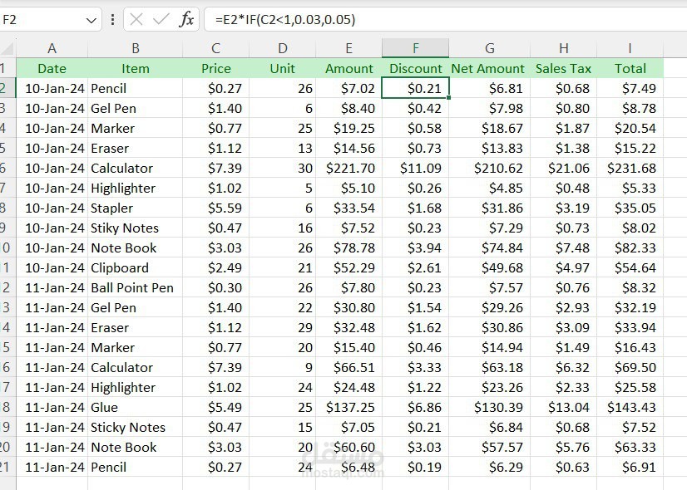Click net amount cell $49.68

click(x=489, y=267)
